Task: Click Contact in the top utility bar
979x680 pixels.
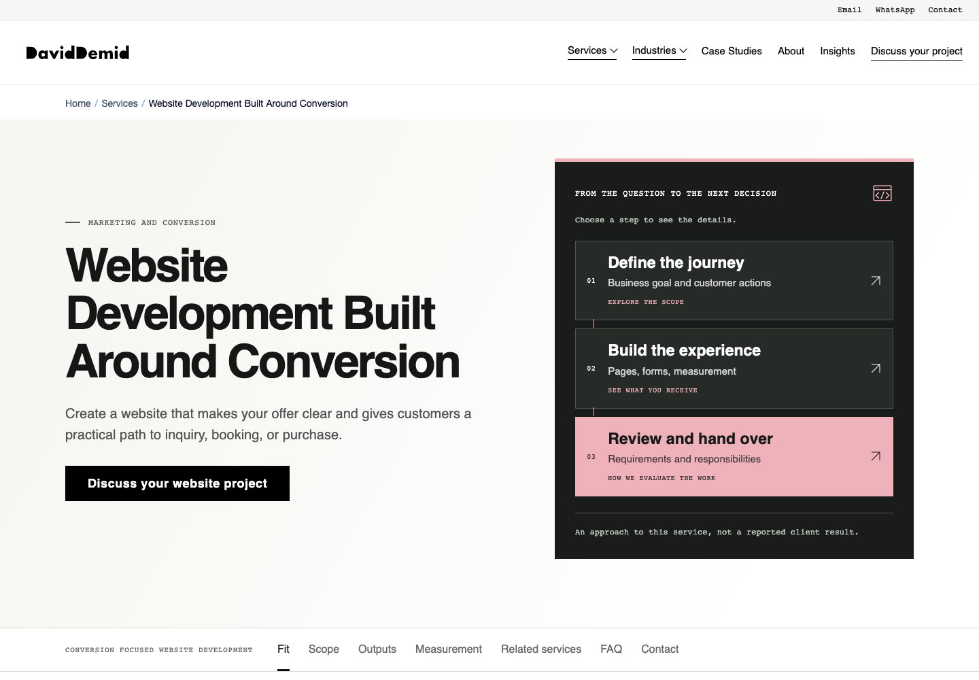Action: 945,10
